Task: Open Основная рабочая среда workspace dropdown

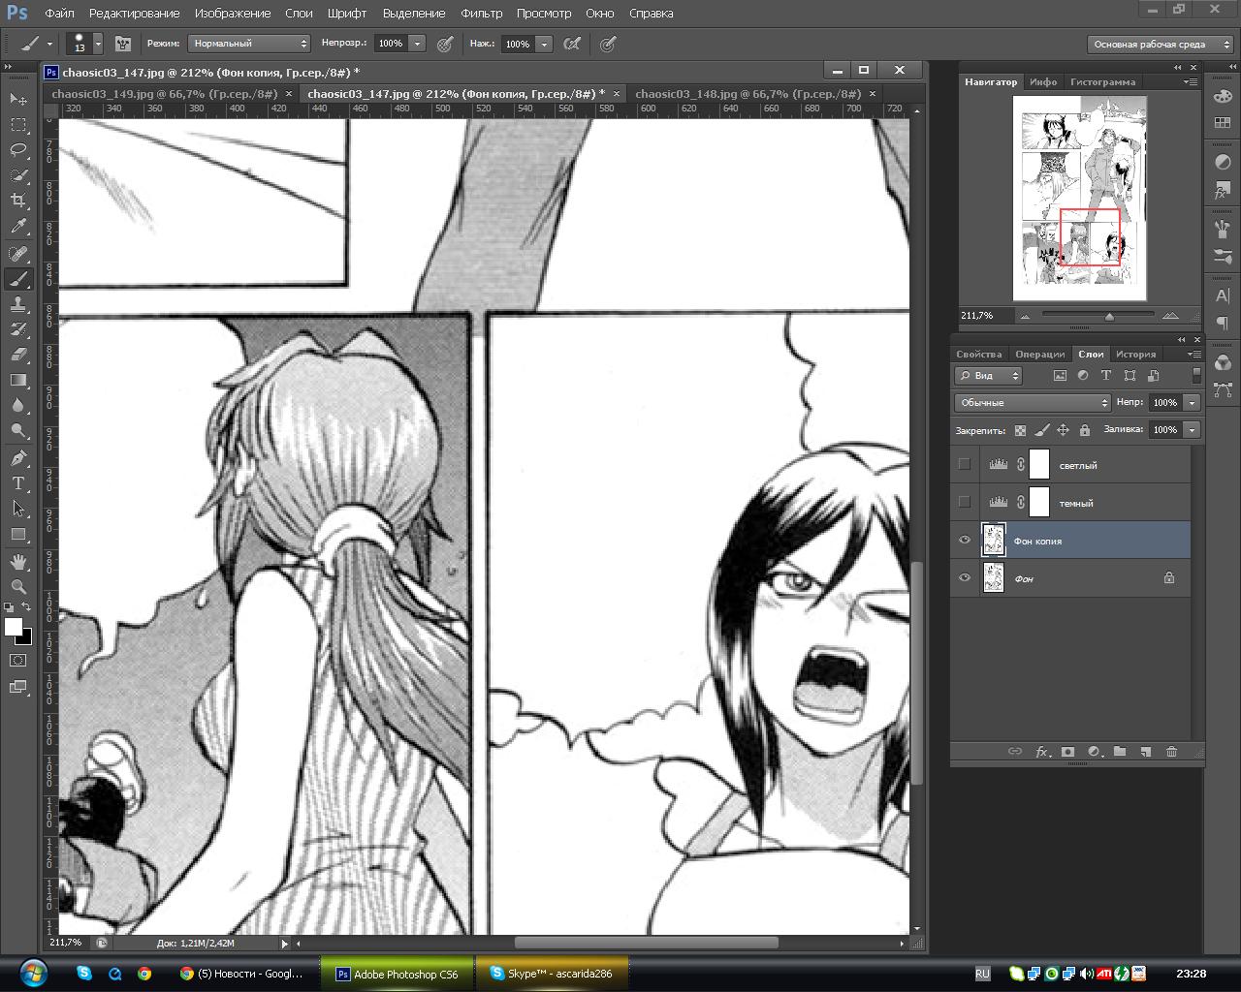Action: (x=1160, y=45)
